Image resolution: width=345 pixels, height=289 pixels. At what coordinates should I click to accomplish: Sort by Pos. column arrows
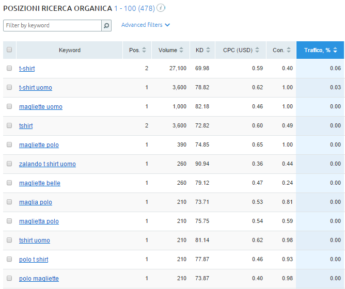pos(144,50)
